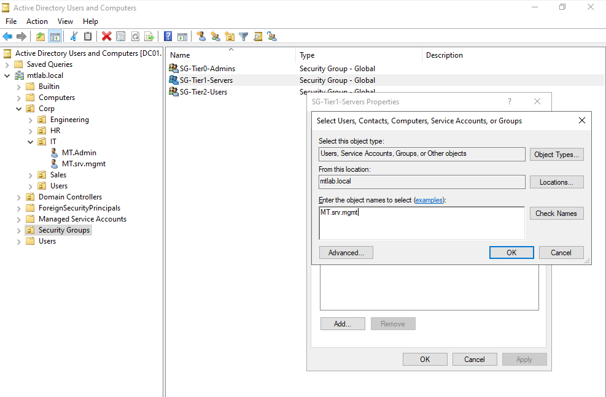606x397 pixels.
Task: Click the Locations... button
Action: pos(556,182)
